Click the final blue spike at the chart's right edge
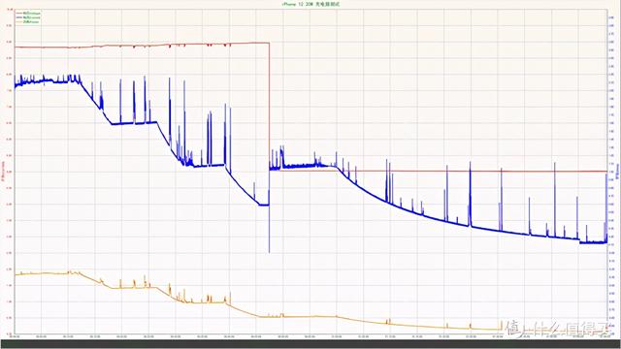Screen dimensions: 621x349 pyautogui.click(x=605, y=207)
